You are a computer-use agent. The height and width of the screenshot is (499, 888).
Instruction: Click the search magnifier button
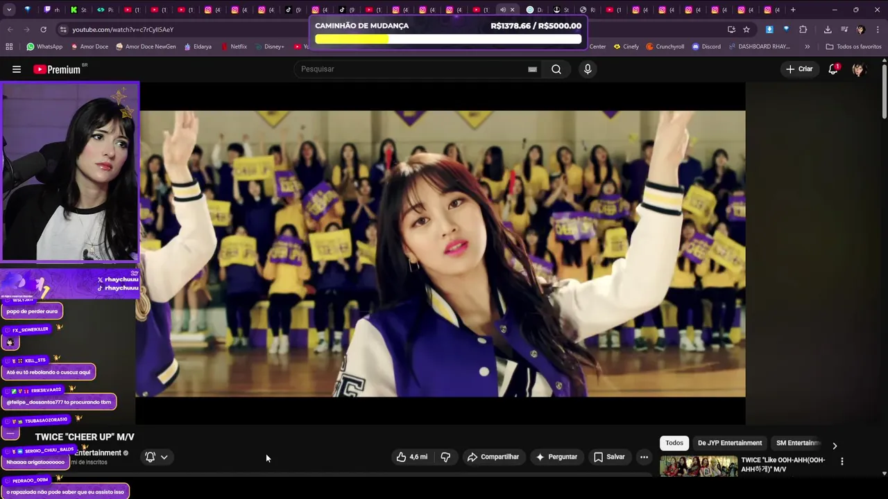coord(556,69)
